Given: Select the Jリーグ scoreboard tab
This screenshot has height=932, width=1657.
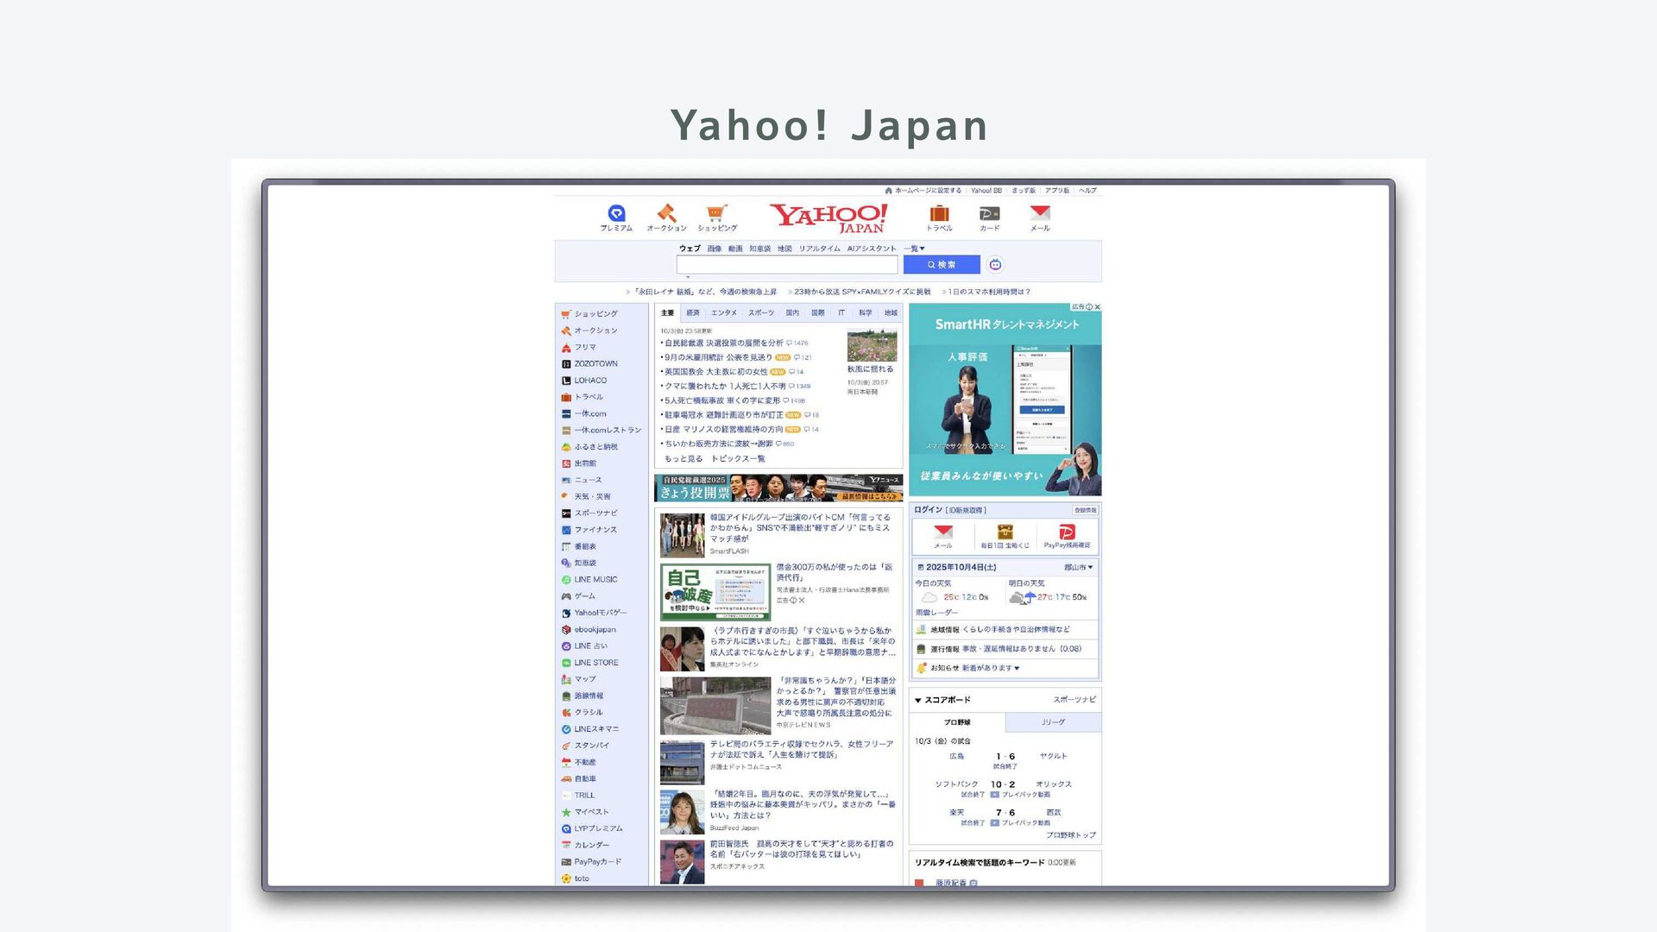Looking at the screenshot, I should (1053, 722).
